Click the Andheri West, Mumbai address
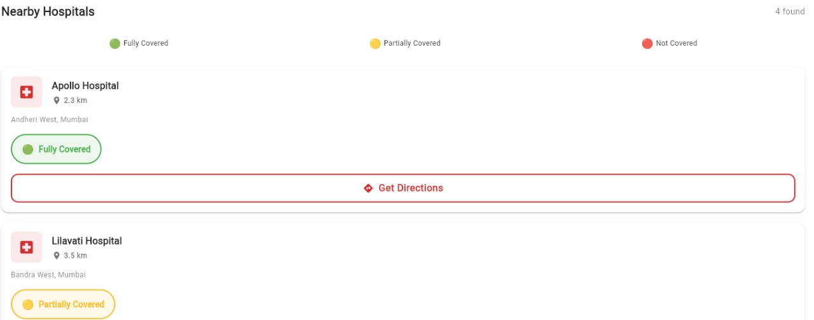This screenshot has height=320, width=814. pyautogui.click(x=50, y=119)
